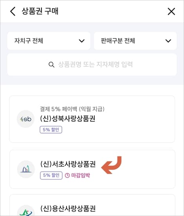Click the chevron in 자치구 전체 selector
The width and height of the screenshot is (184, 216).
tap(82, 41)
